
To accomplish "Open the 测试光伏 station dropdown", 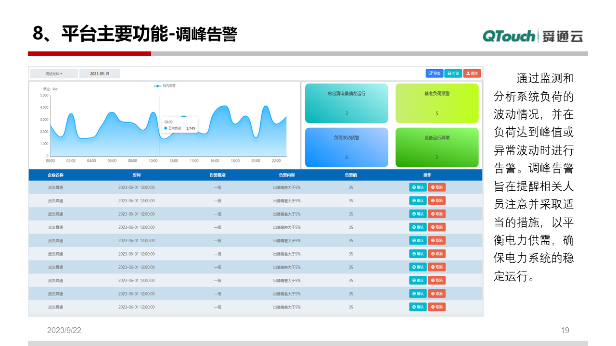I will (x=54, y=73).
